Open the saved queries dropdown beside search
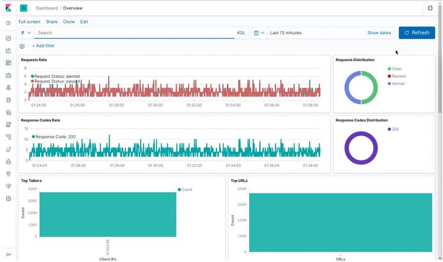443x262 pixels. coord(26,33)
